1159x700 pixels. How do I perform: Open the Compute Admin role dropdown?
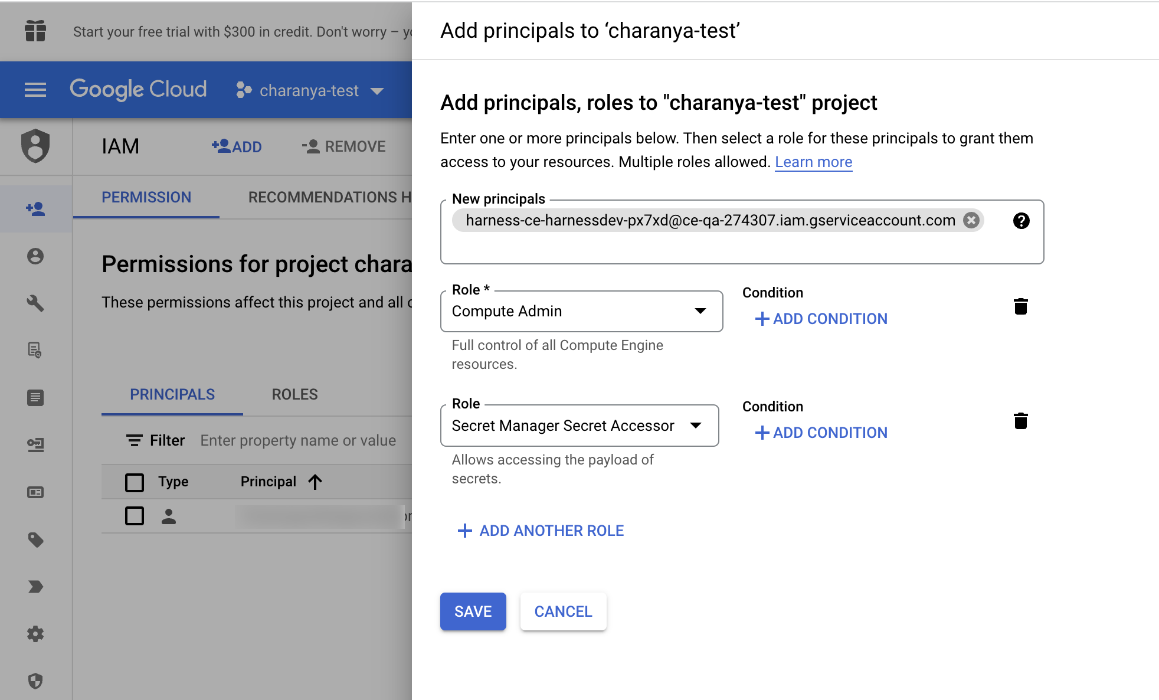coord(582,311)
